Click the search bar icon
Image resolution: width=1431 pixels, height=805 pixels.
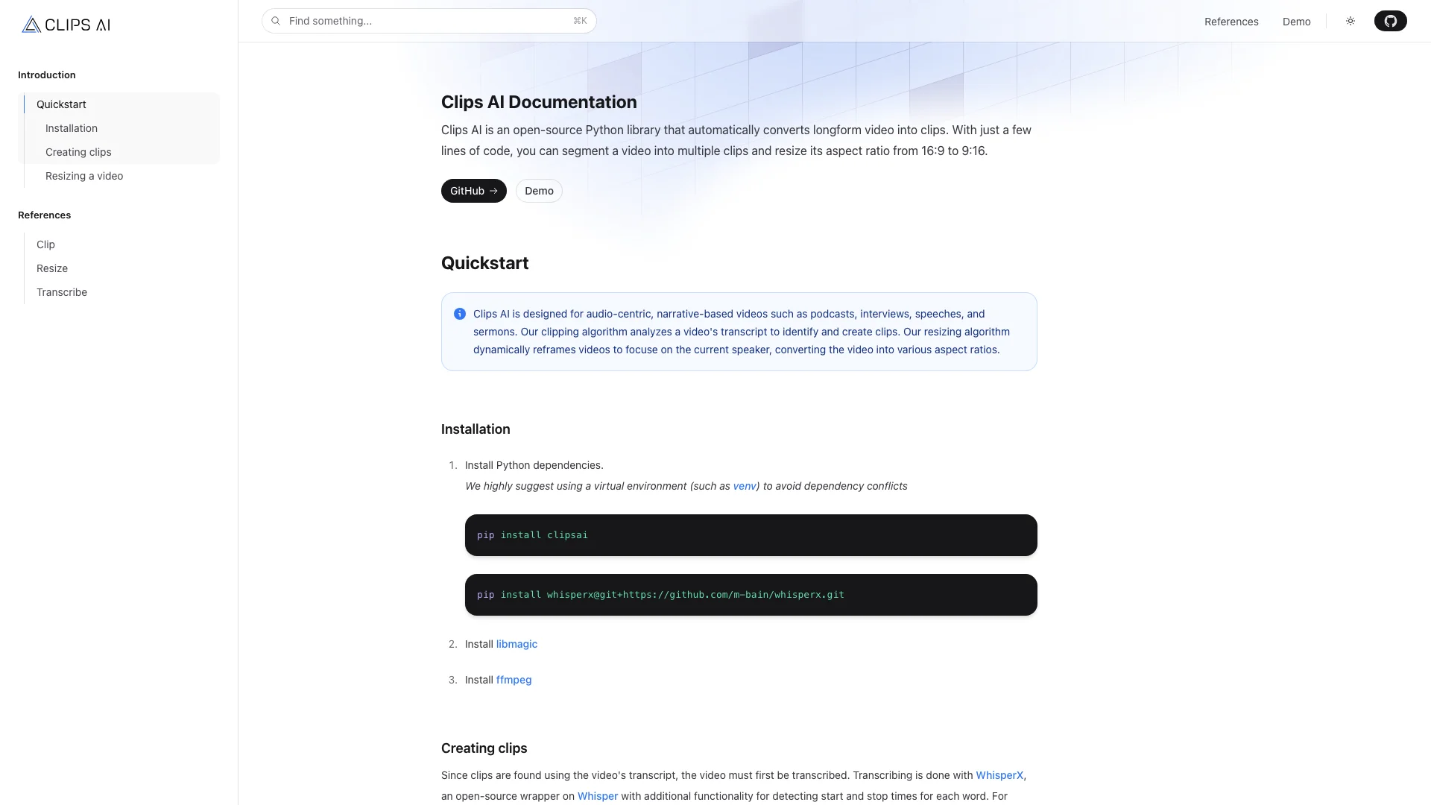[275, 21]
